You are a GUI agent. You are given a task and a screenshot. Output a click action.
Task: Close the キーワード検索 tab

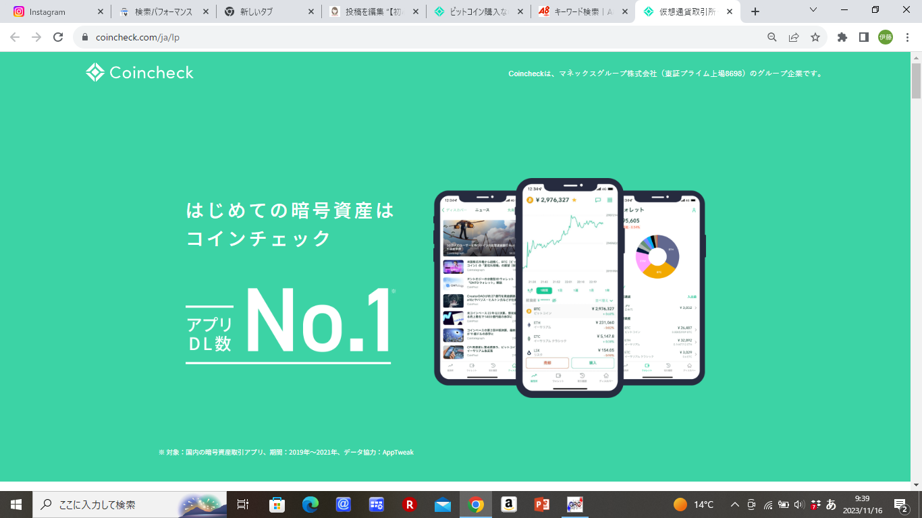(625, 11)
